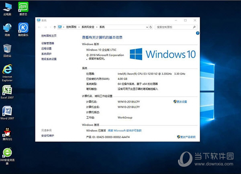The image size is (241, 174).
Task: Open the iQIYI 爱奇艺 desktop shortcut
Action: (x=23, y=9)
